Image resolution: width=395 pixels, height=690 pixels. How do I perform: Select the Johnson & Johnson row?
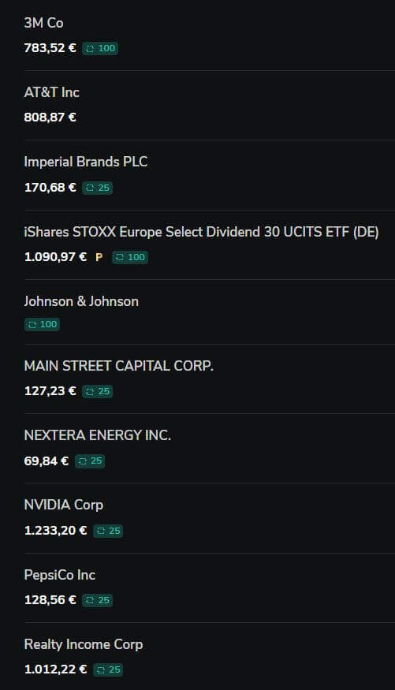click(210, 312)
